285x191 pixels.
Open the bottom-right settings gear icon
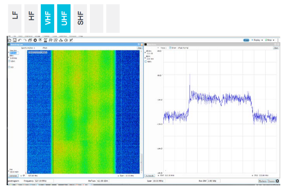click(277, 181)
